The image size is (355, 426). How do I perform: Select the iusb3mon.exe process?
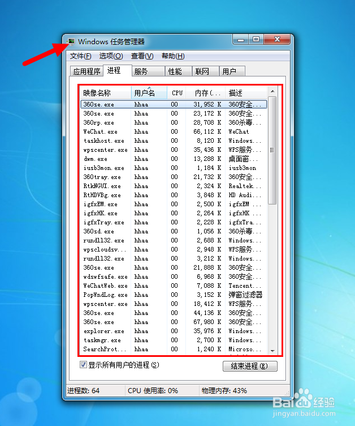pos(174,168)
